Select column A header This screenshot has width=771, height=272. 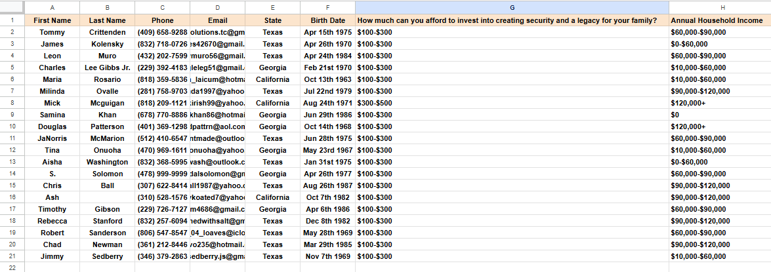[52, 7]
